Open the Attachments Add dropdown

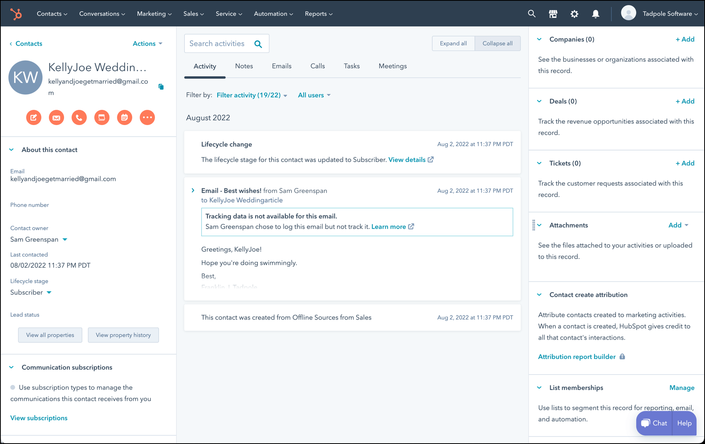678,225
